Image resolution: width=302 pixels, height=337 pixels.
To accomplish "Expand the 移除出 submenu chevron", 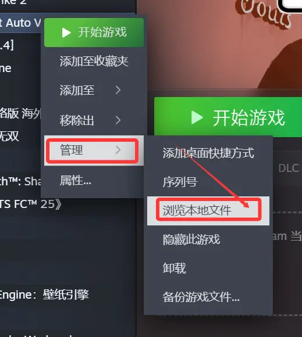I will (118, 120).
